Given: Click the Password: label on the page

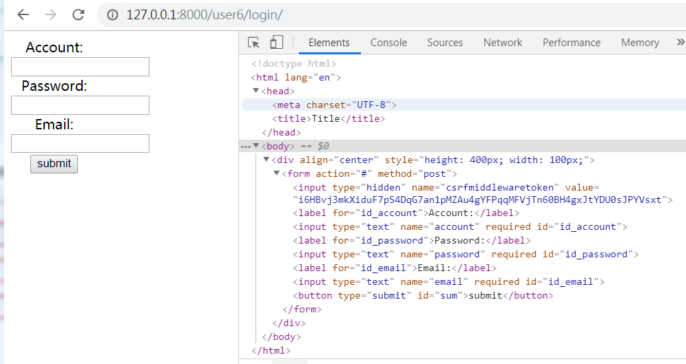Looking at the screenshot, I should pyautogui.click(x=54, y=85).
